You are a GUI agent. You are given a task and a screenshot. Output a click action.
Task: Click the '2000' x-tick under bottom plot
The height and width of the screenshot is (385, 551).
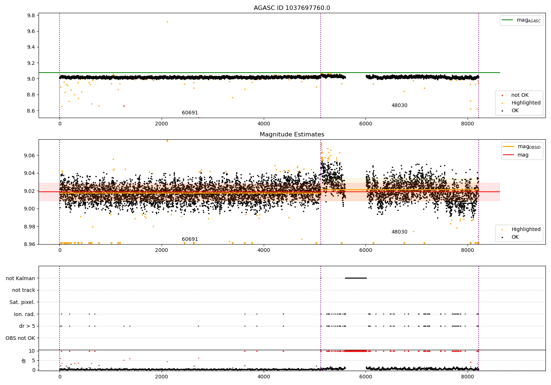coord(162,377)
